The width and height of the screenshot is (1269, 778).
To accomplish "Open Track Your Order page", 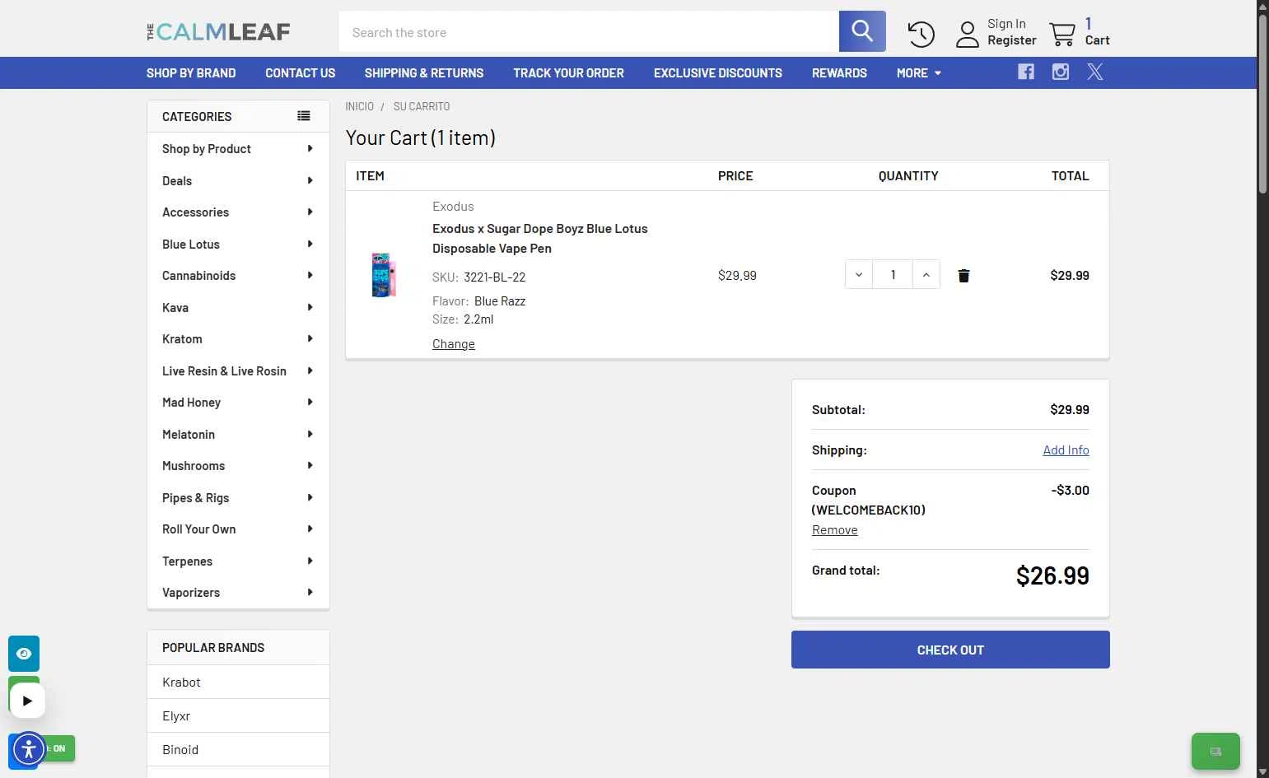I will pos(569,73).
